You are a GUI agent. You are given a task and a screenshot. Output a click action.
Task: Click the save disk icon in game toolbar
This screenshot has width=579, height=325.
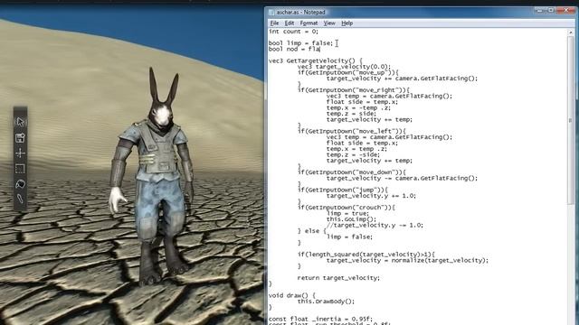pos(20,138)
